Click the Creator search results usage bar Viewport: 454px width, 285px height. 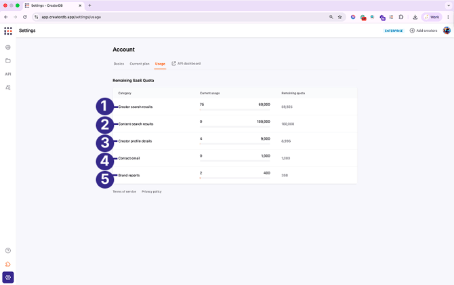(x=234, y=109)
